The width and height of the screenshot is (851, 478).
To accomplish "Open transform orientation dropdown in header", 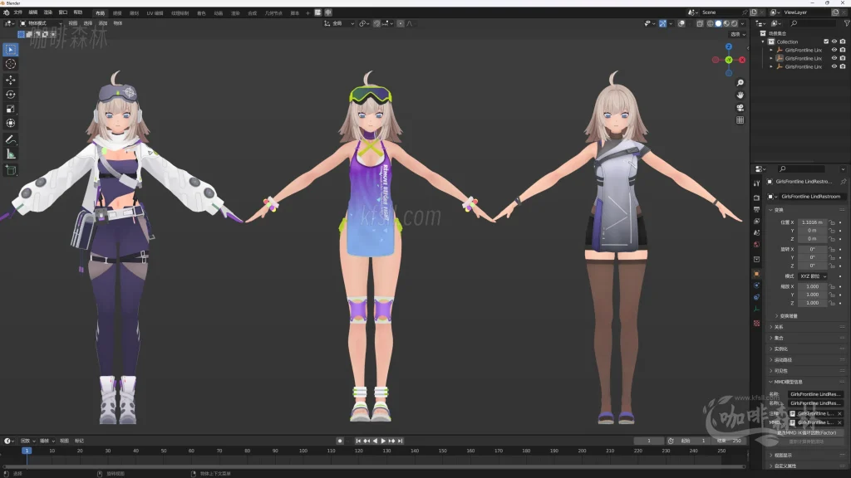I will (x=339, y=23).
